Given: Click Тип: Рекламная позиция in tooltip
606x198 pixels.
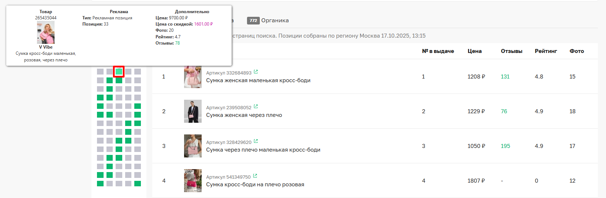Looking at the screenshot, I should click(107, 18).
